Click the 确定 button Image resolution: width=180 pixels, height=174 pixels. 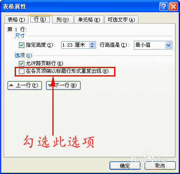coord(125,166)
